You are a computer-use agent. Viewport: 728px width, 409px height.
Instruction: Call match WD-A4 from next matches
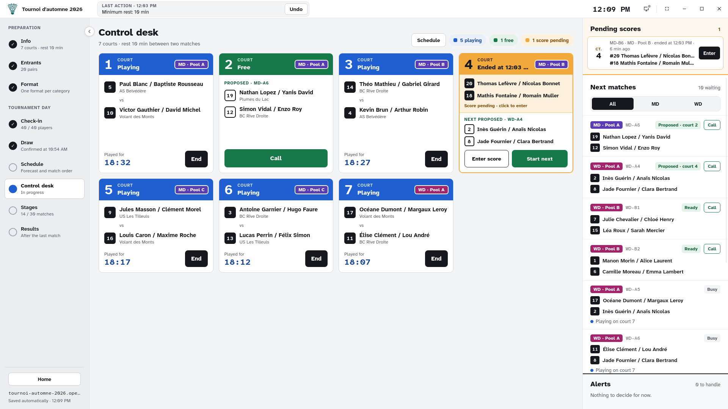712,166
